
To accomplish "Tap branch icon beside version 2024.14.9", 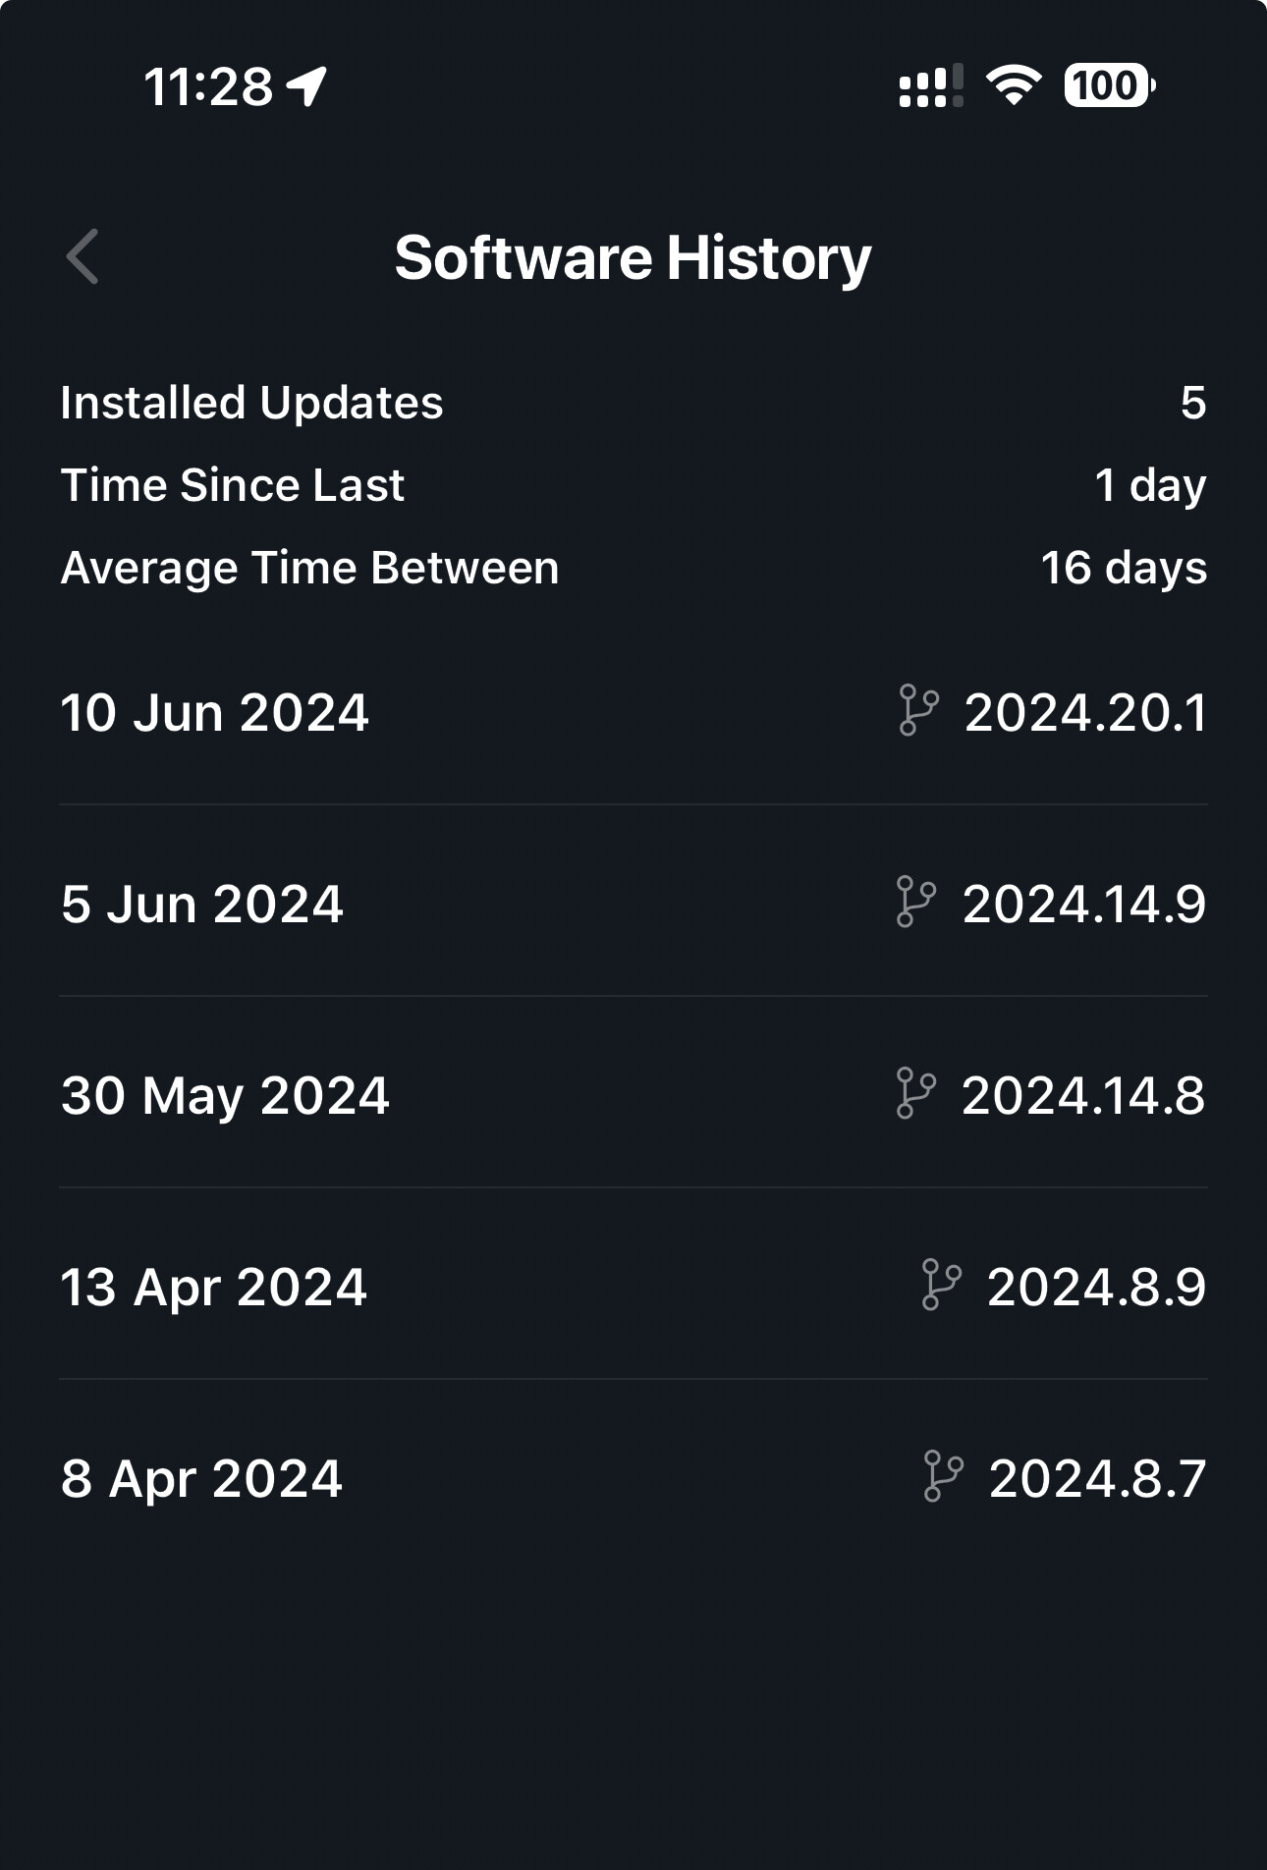I will coord(915,903).
